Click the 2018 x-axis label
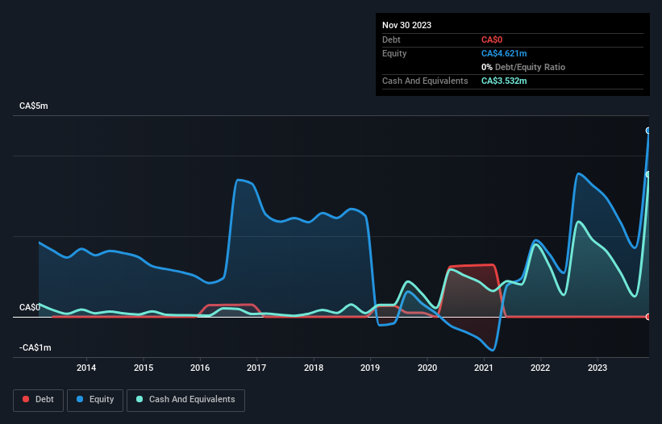This screenshot has height=424, width=662. (314, 368)
